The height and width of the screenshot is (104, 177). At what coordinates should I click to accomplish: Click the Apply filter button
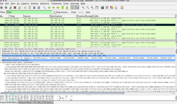(x=81, y=12)
